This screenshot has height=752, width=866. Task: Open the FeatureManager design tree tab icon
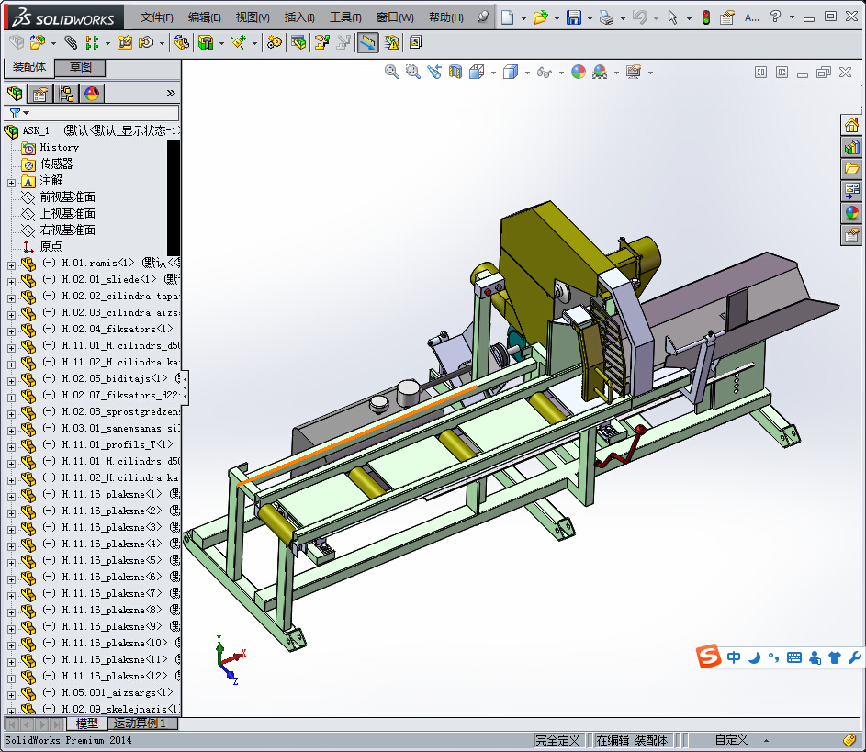[16, 94]
